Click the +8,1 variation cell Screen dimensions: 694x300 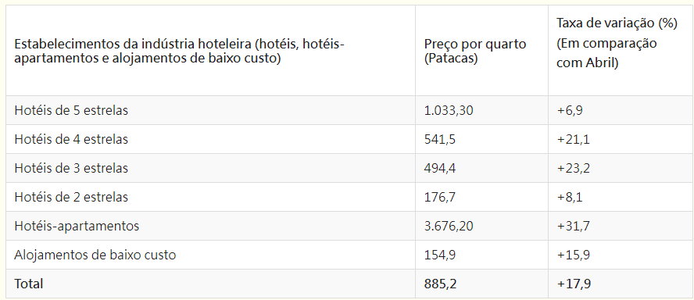coord(570,197)
